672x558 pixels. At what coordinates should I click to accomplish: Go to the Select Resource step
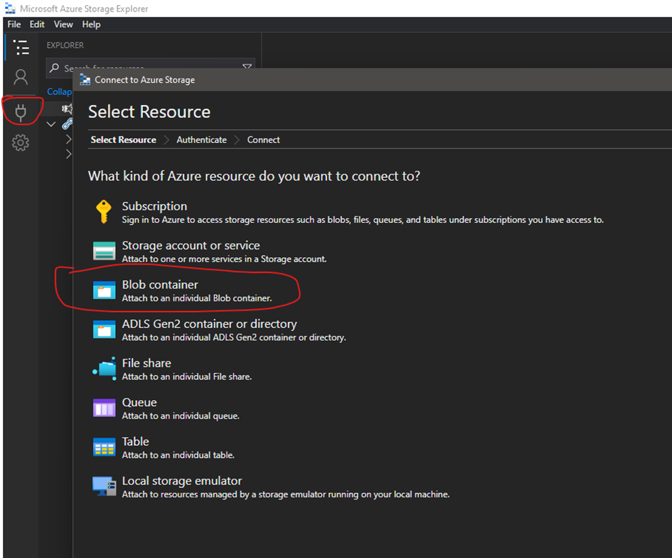pos(124,139)
